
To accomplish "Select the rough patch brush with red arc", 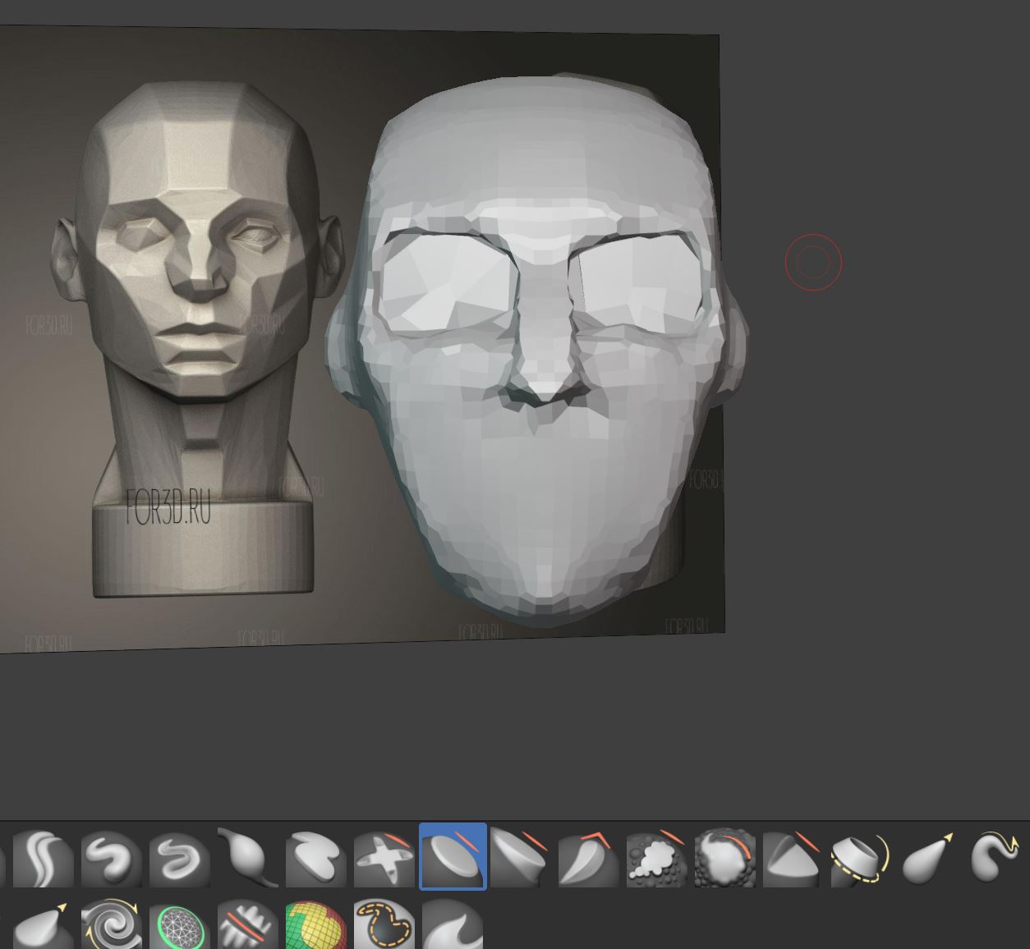I will [x=724, y=858].
